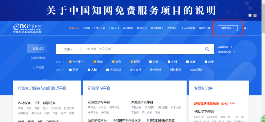Check the 专利 checkbox
The image size is (265, 122).
coord(169,62)
